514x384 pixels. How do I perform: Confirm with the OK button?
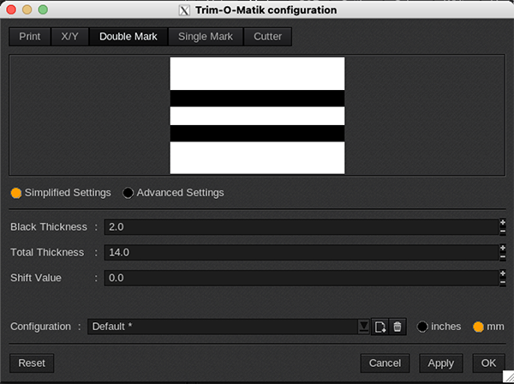coord(488,363)
